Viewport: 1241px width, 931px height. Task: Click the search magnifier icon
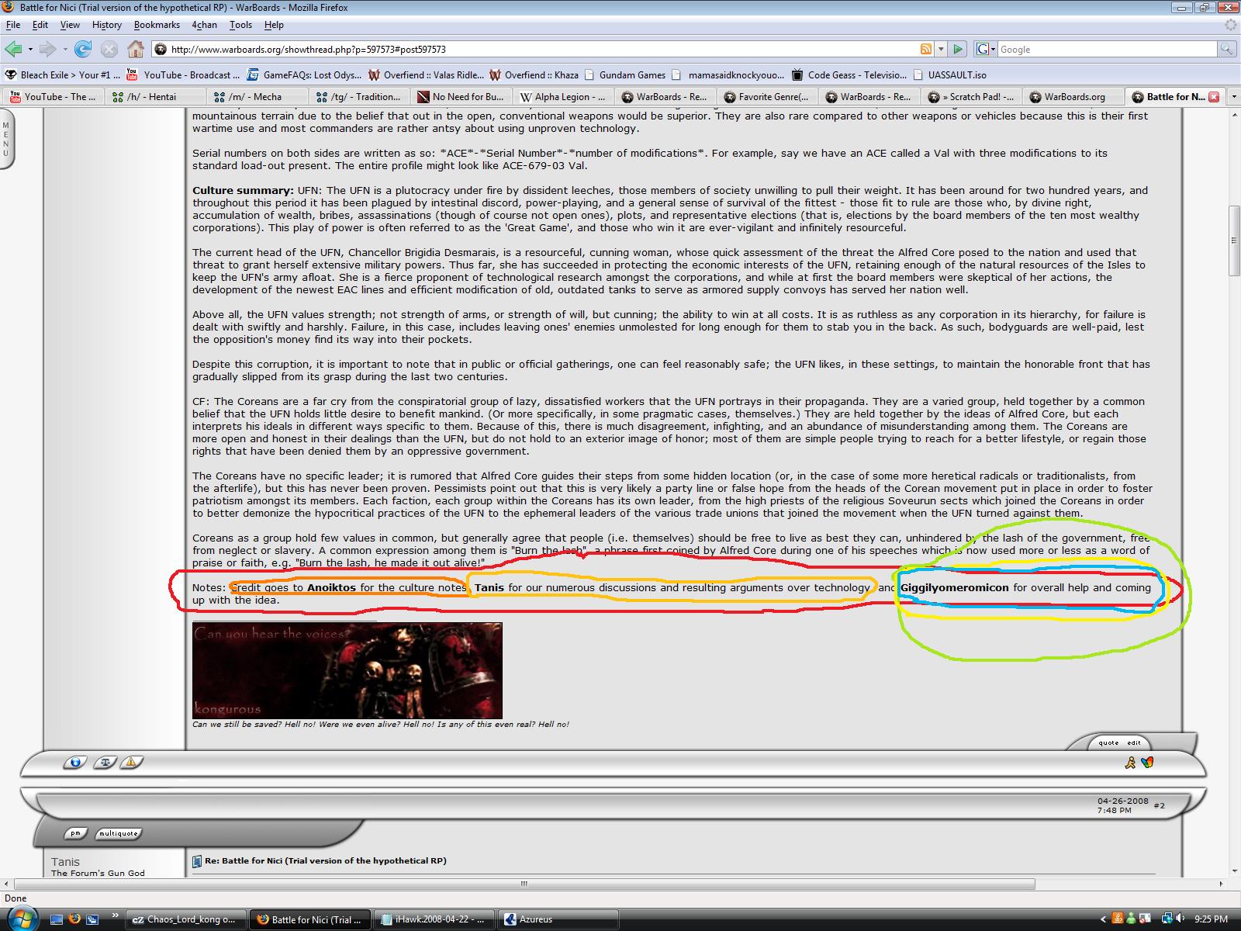click(1226, 49)
